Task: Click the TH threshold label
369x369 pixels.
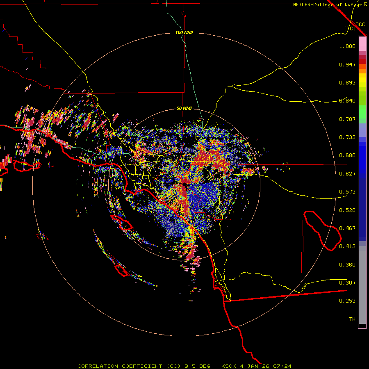Action: 352,319
